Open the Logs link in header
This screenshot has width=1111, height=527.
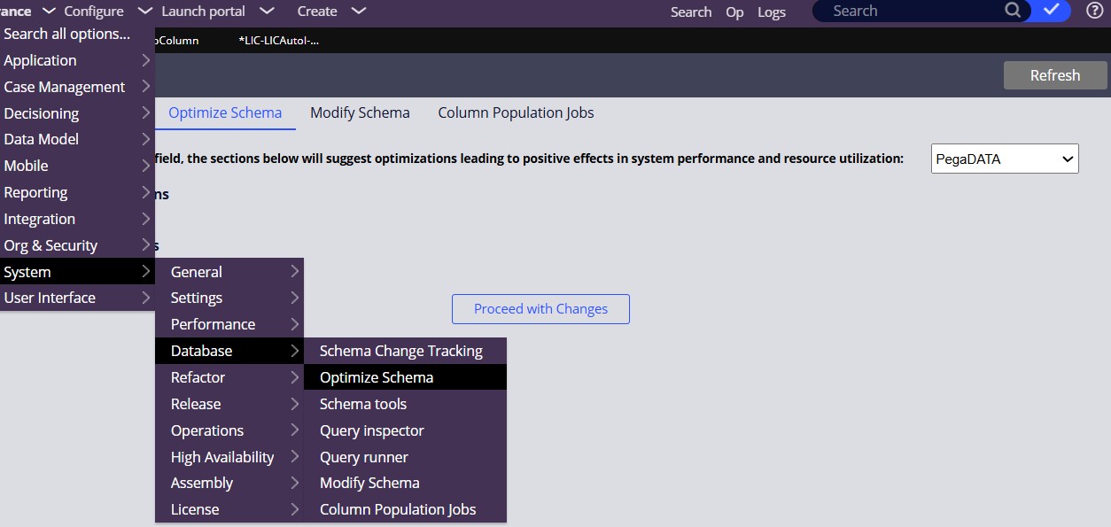(771, 12)
